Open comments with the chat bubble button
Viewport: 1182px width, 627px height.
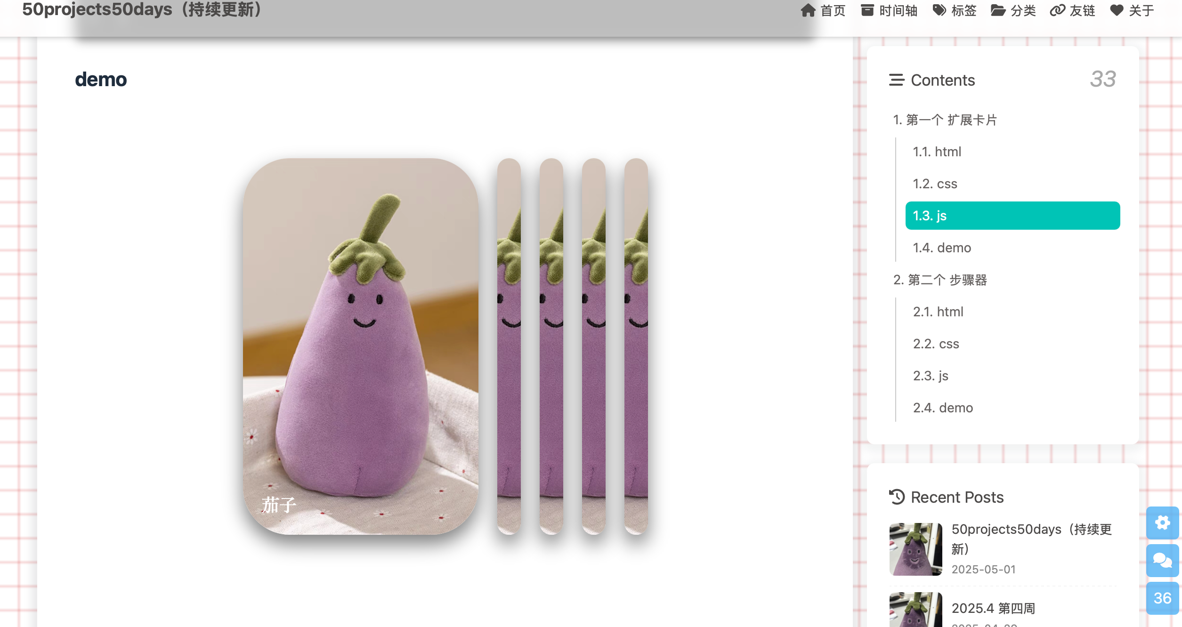(x=1162, y=560)
